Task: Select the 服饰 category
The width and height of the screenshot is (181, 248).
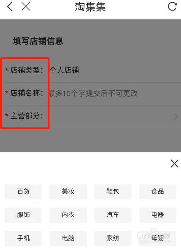Action: tap(23, 215)
